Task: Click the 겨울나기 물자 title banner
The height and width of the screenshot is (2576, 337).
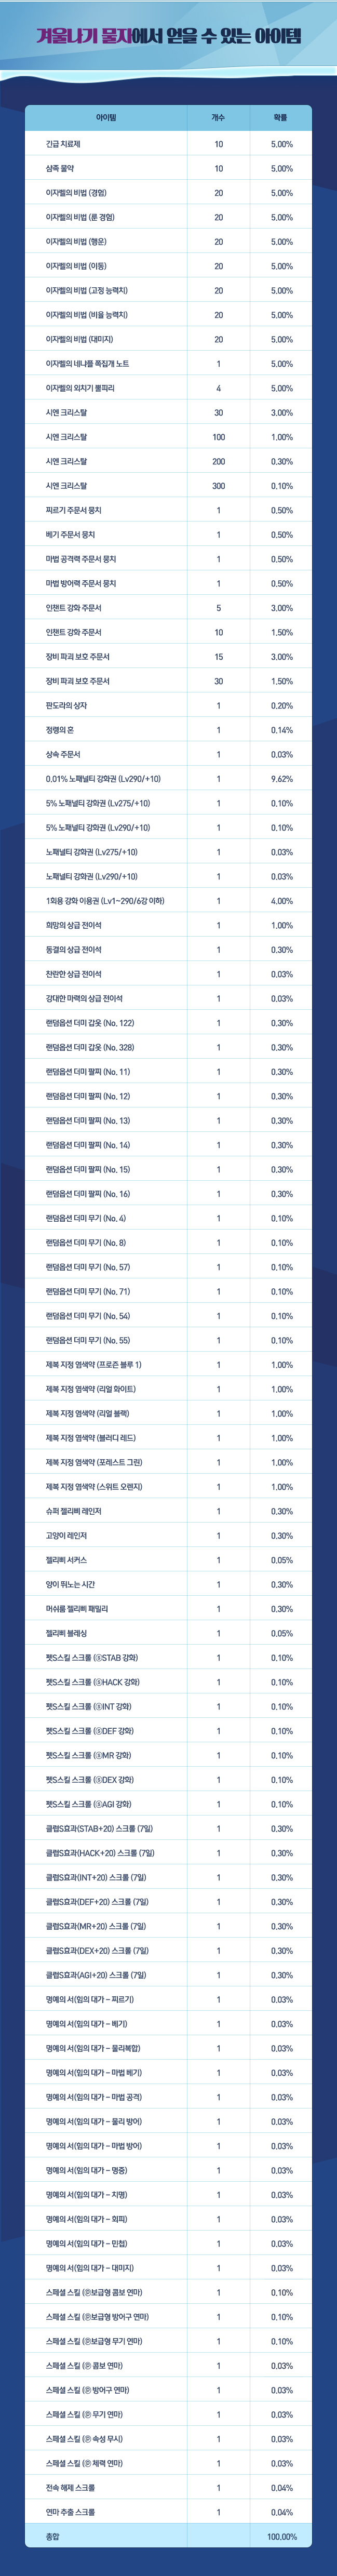Action: 168,37
